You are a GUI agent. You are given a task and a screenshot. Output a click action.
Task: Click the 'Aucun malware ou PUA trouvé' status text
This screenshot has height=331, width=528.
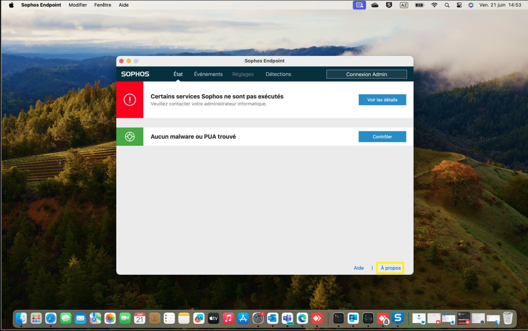click(x=193, y=137)
